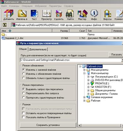
Task: Collapse the Мой компьютер tree node
Action: click(84, 73)
